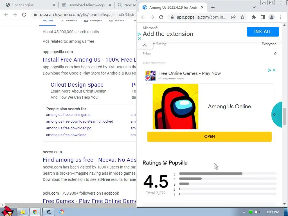The image size is (288, 216).
Task: Click the volume speaker tray icon
Action: pos(257,212)
